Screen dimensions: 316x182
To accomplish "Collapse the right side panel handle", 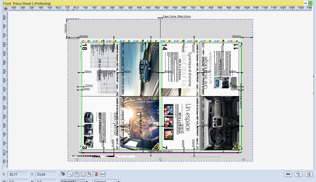I will [x=313, y=77].
